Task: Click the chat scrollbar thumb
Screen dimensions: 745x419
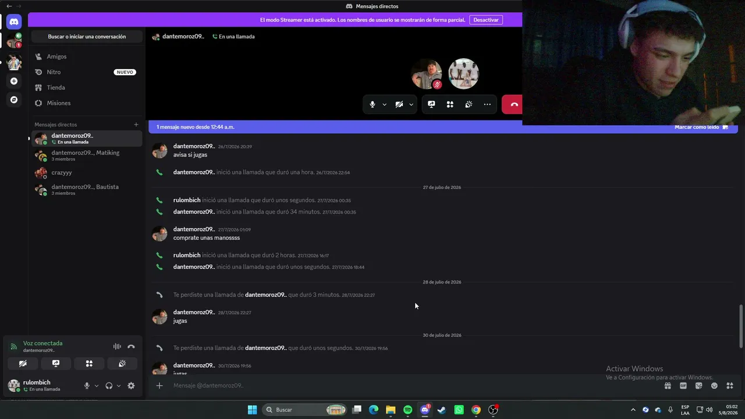Action: click(741, 325)
